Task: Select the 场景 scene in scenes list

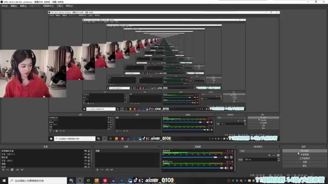Action: (127, 151)
